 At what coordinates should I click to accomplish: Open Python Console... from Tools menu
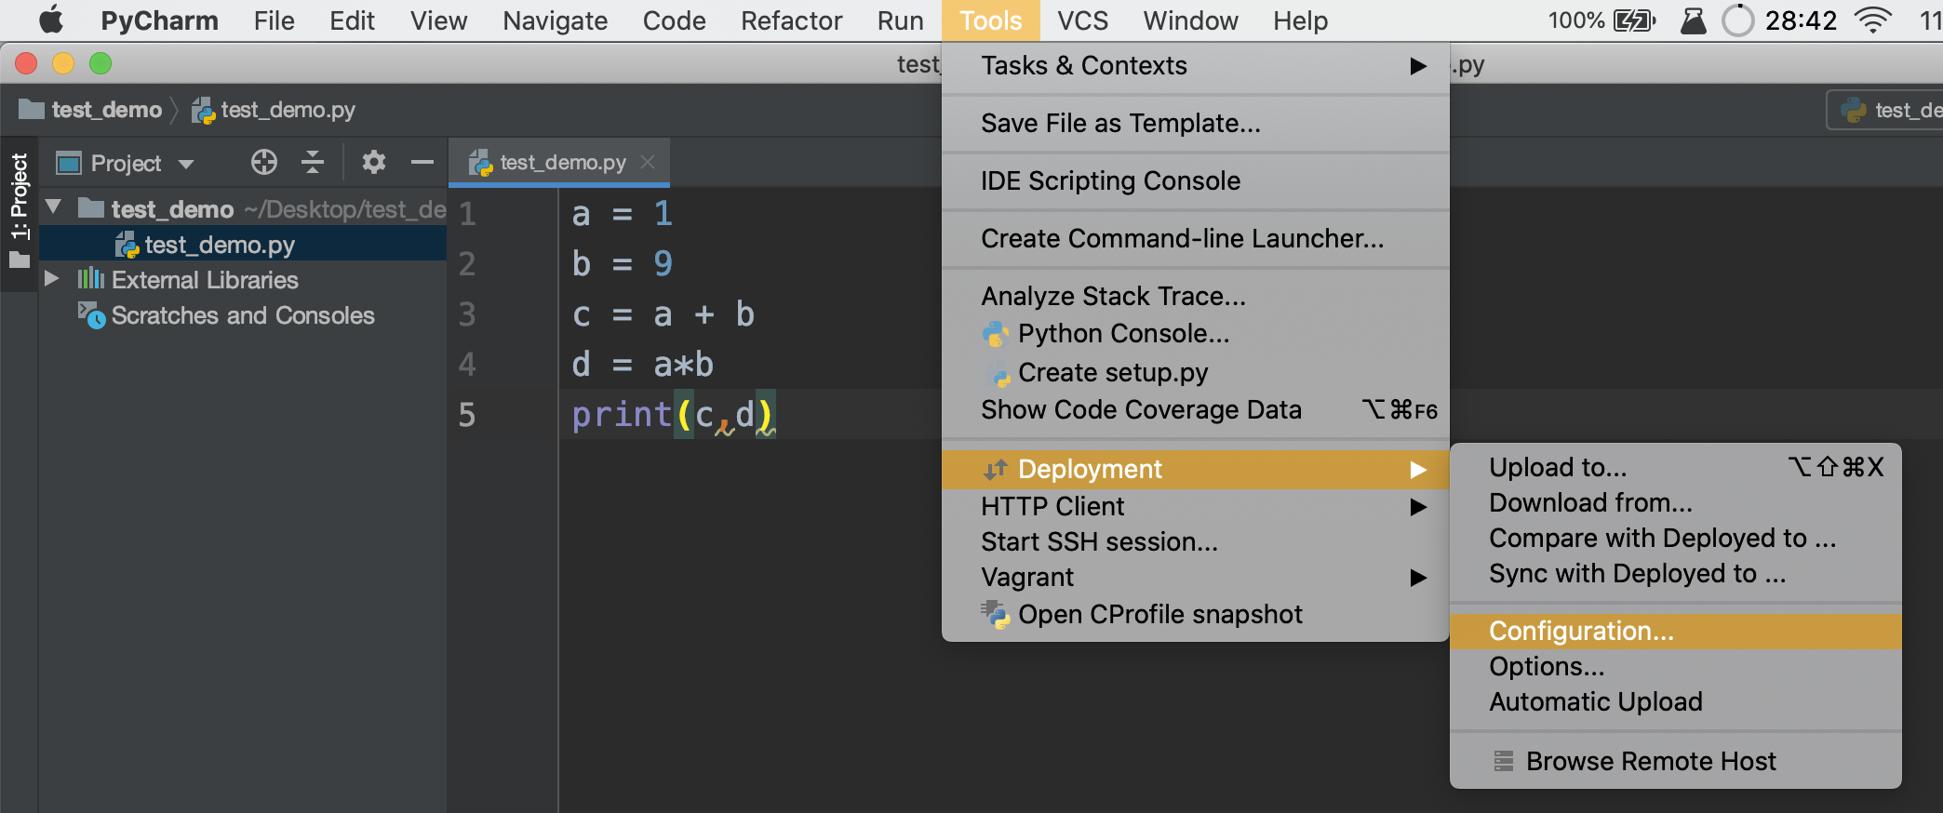pyautogui.click(x=1196, y=334)
